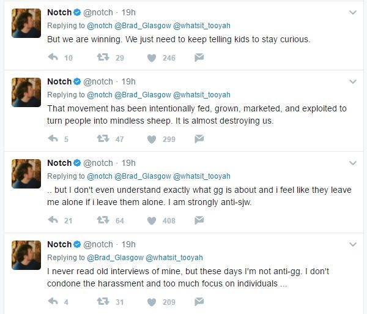This screenshot has width=367, height=314.
Task: Open dropdown caret on 'anti-sjw' tweet
Action: 353,163
